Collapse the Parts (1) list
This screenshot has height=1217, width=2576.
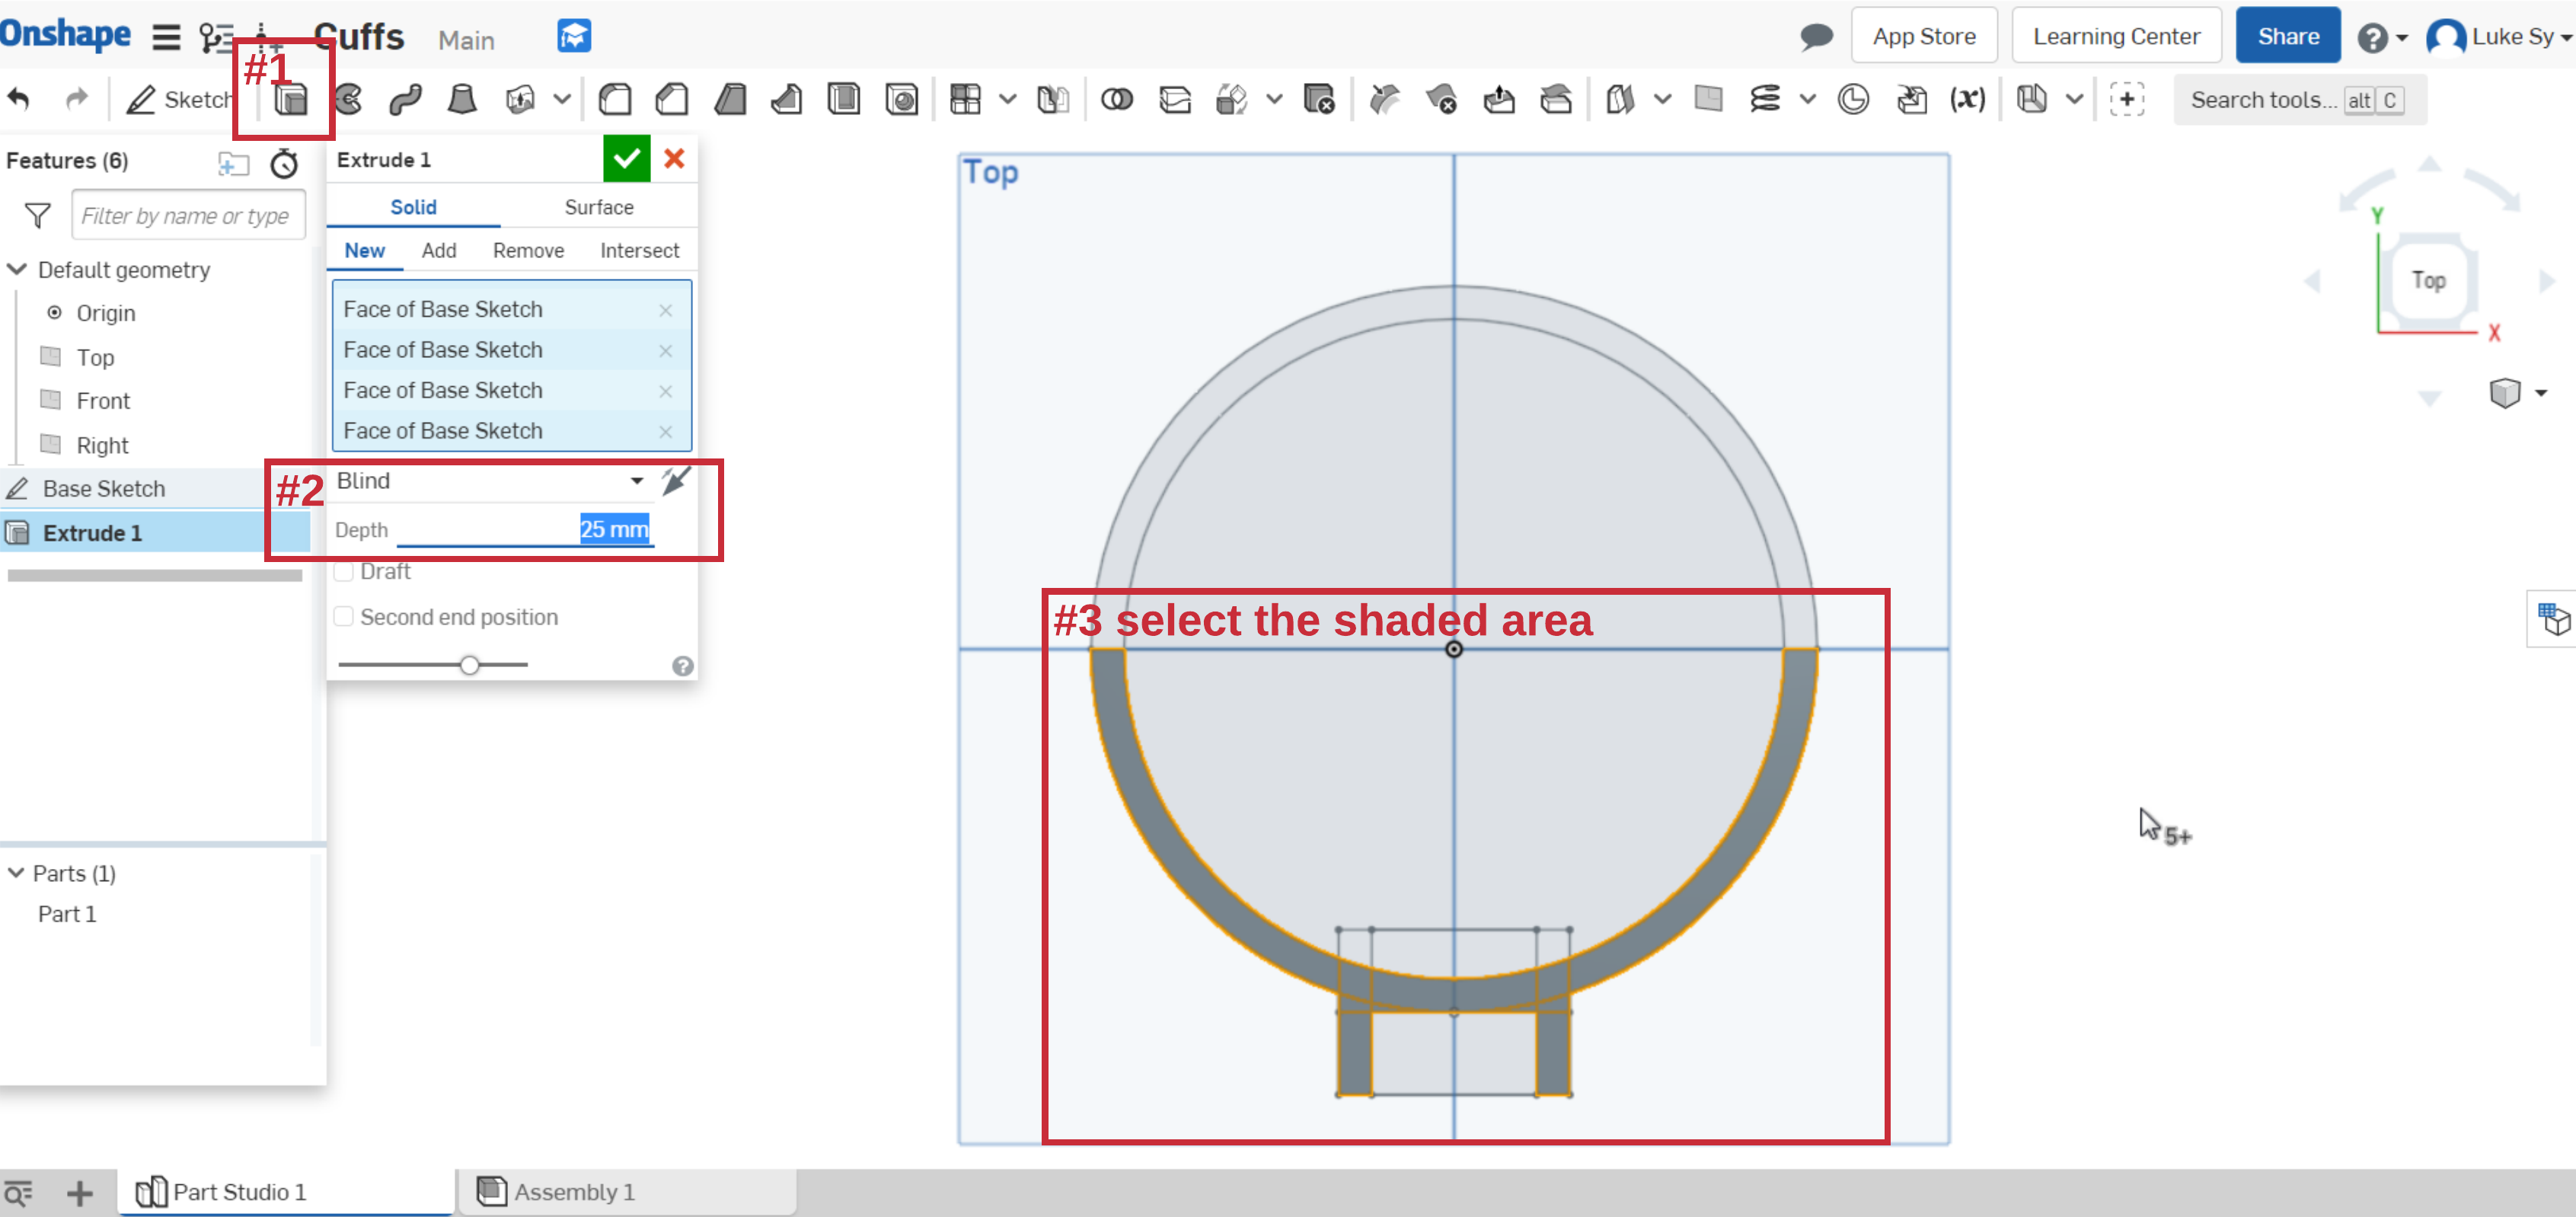point(16,873)
